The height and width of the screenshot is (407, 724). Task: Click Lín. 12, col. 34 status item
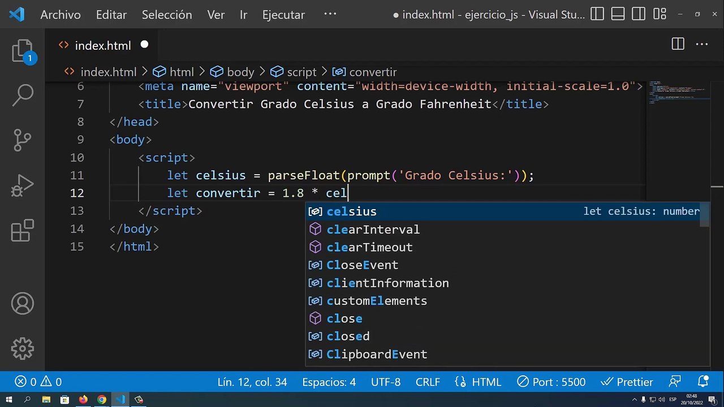(x=252, y=382)
